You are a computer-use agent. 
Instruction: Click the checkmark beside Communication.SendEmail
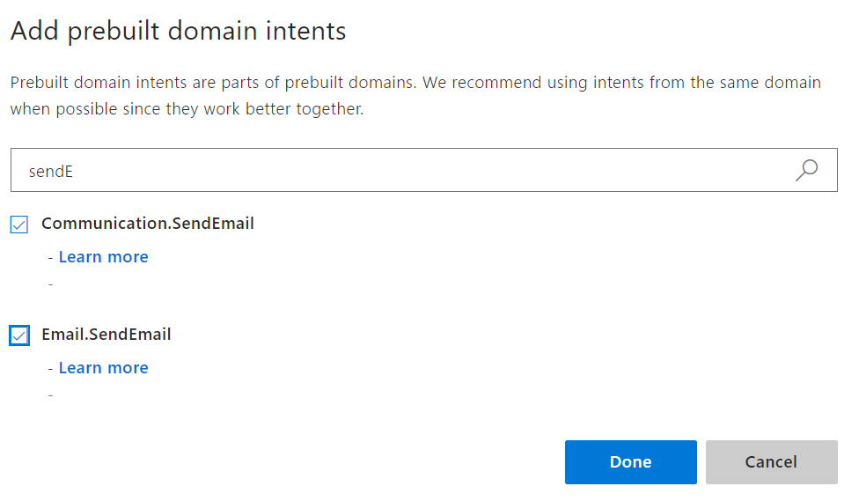point(19,225)
